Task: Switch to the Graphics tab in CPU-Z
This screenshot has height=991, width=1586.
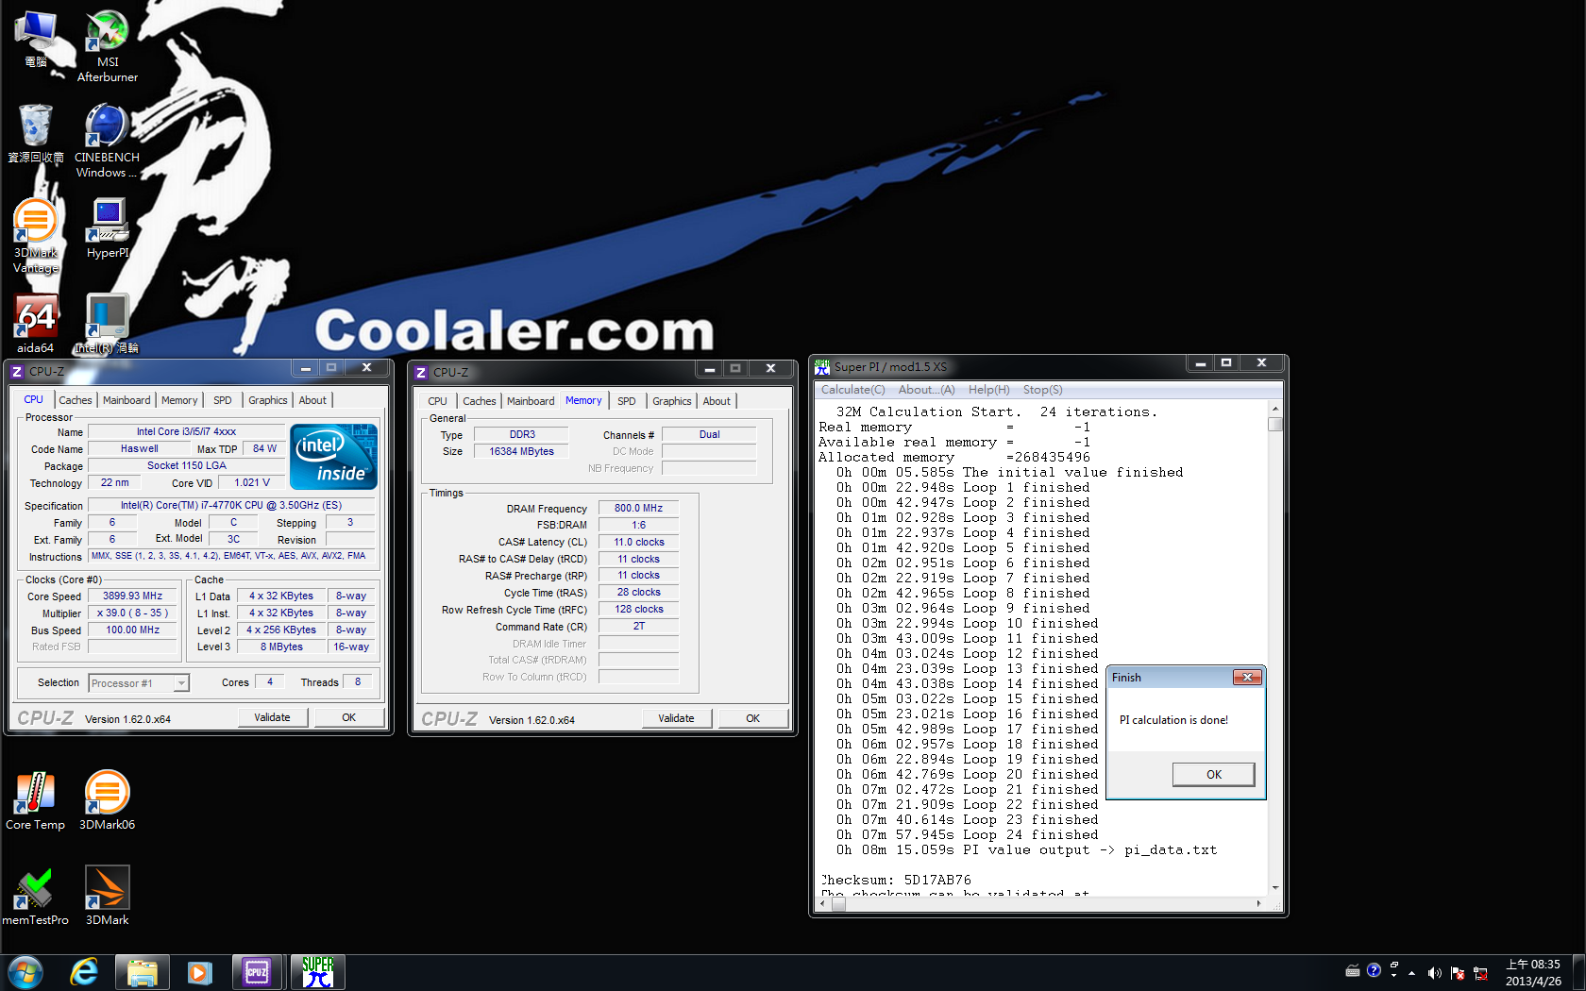Action: coord(267,399)
